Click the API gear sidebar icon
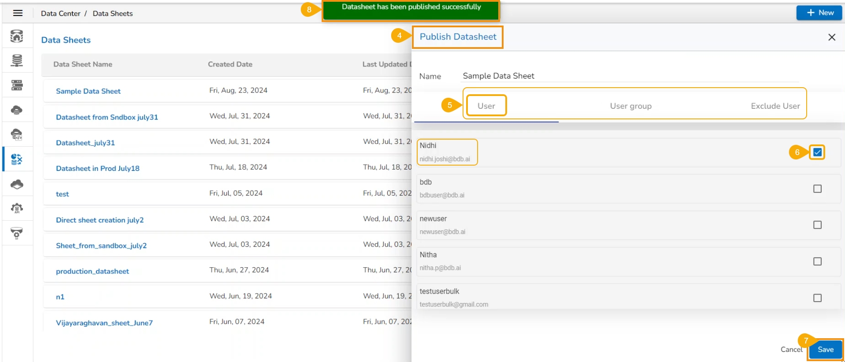 (x=17, y=208)
